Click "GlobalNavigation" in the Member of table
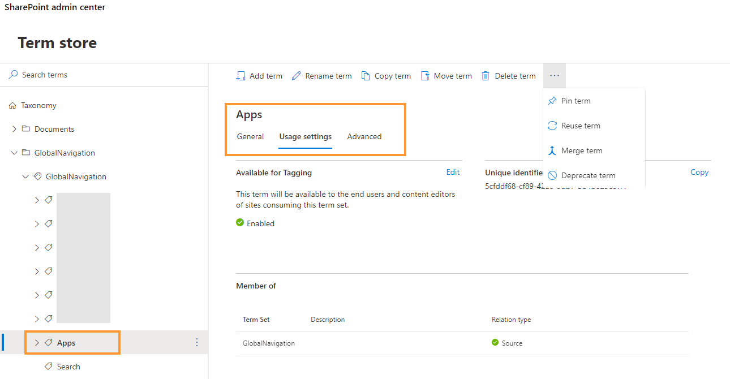 269,343
